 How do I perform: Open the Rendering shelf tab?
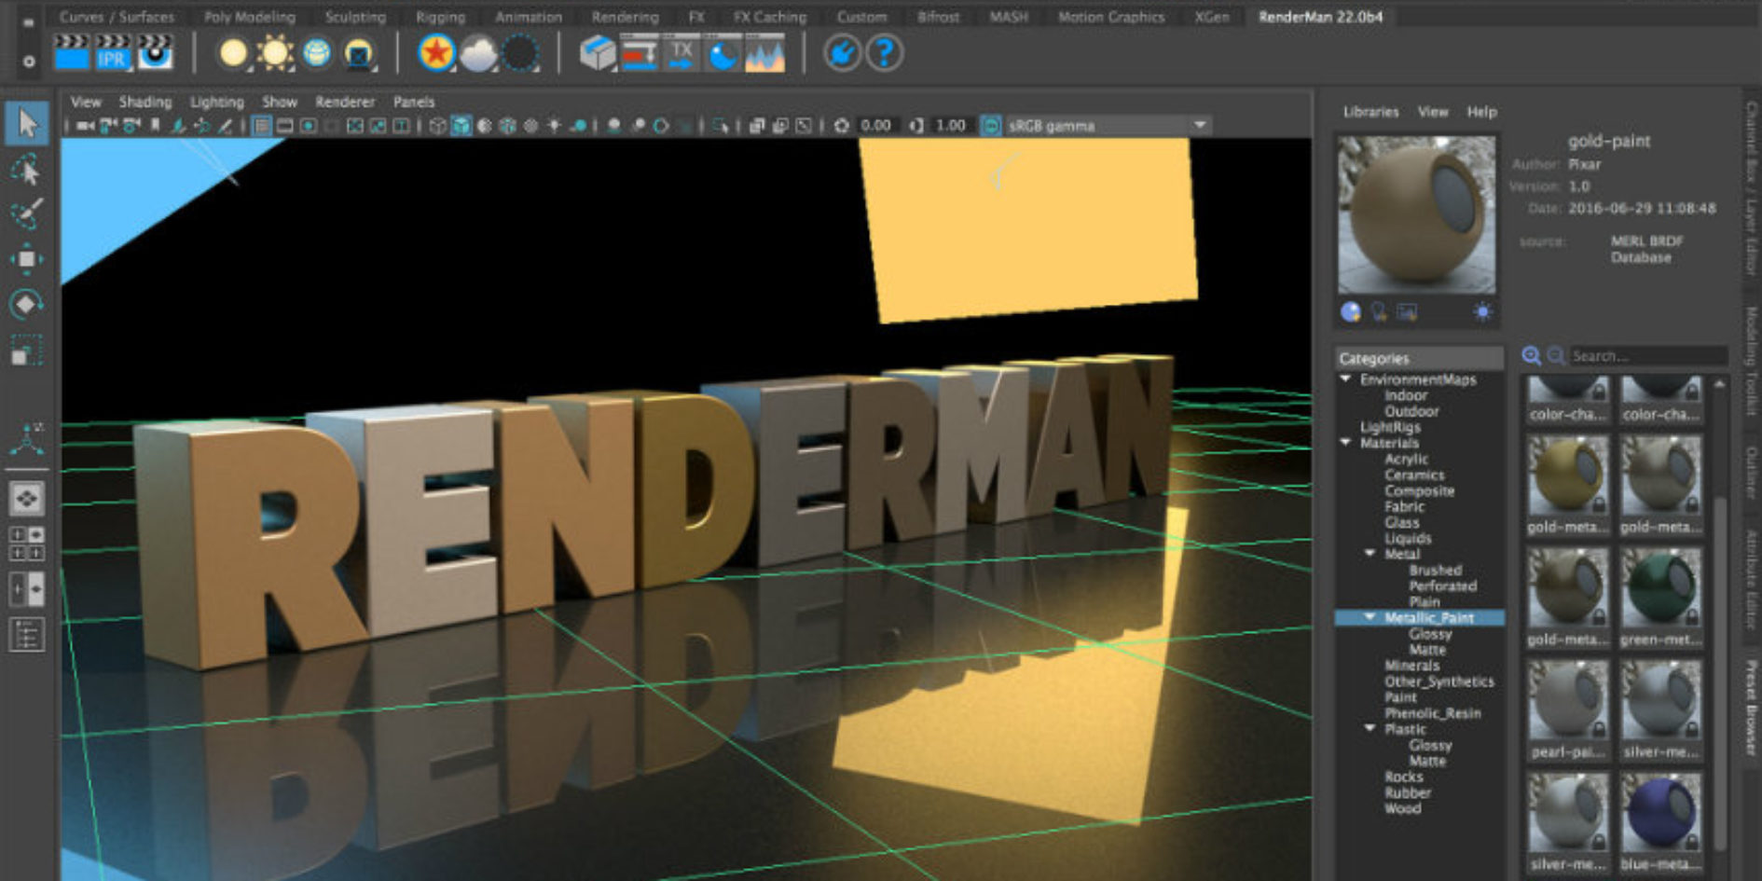click(625, 17)
